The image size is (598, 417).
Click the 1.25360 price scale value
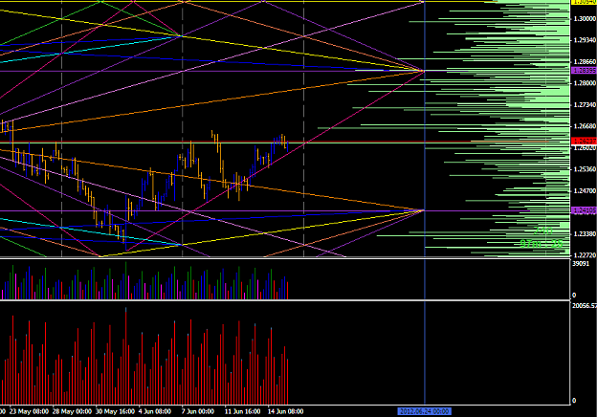[x=585, y=169]
